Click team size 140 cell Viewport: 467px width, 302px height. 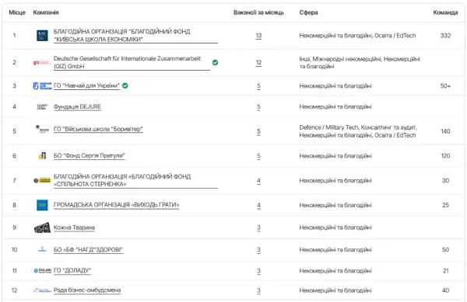tap(445, 131)
